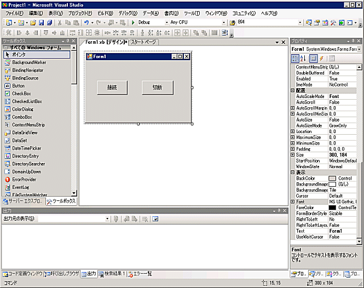Open the プロジェクト(P) menu
Viewport: 364px width, 288px height.
point(80,14)
